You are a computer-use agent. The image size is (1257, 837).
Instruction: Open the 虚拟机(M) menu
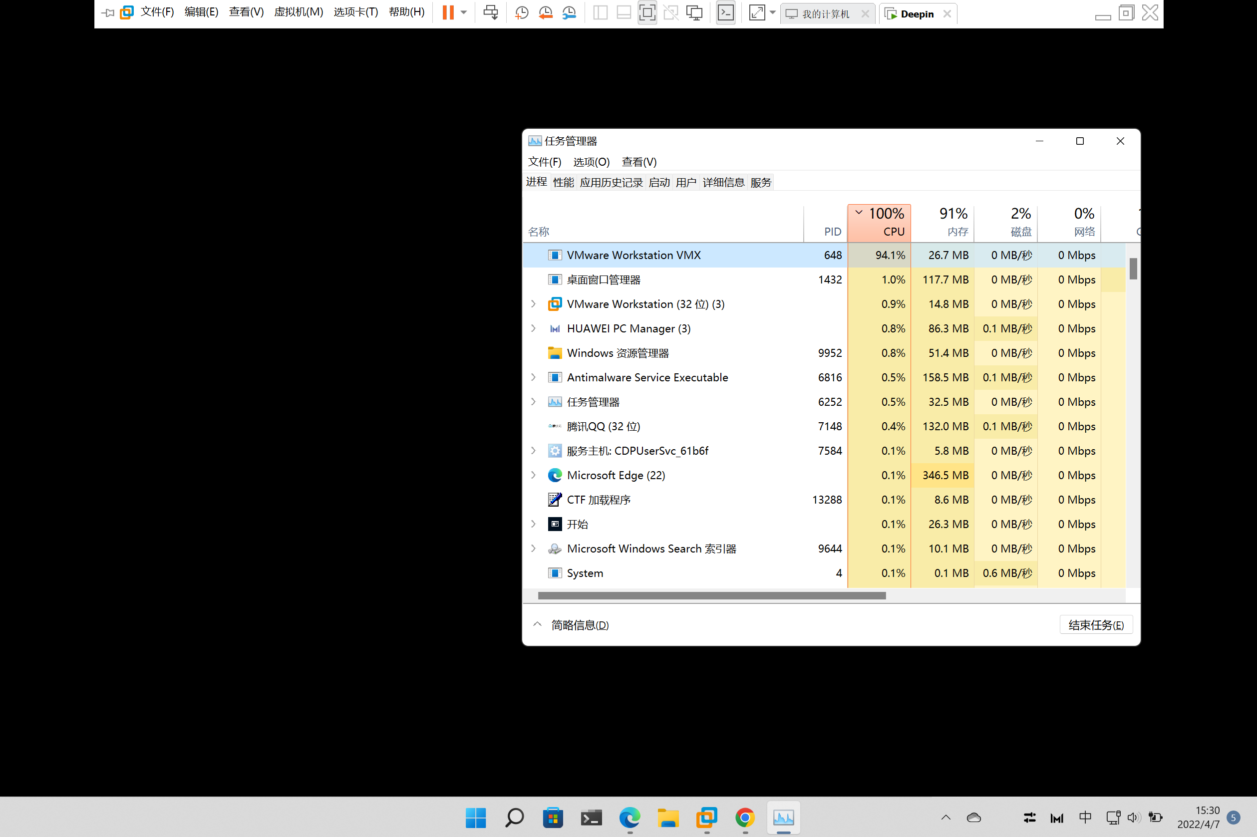click(299, 12)
